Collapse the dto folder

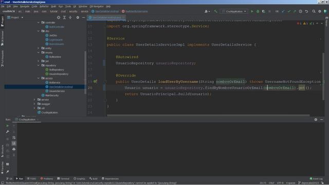click(x=39, y=31)
